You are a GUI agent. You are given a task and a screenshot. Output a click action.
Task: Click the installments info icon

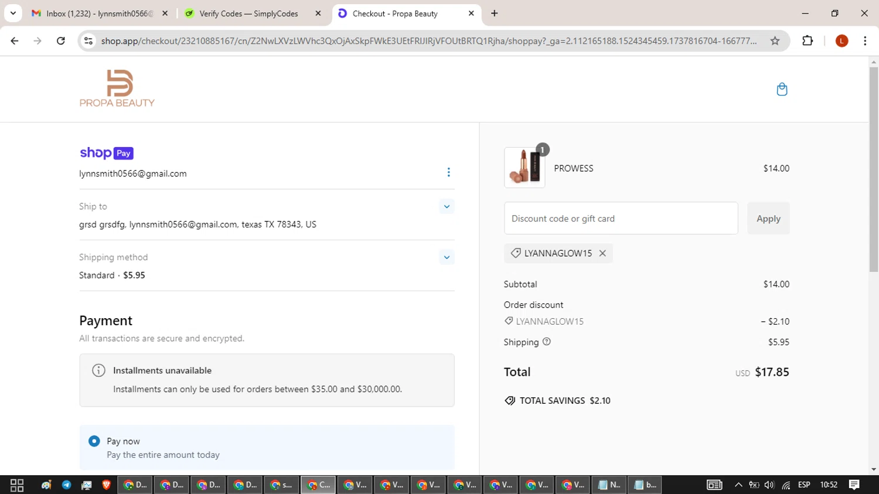(x=98, y=370)
